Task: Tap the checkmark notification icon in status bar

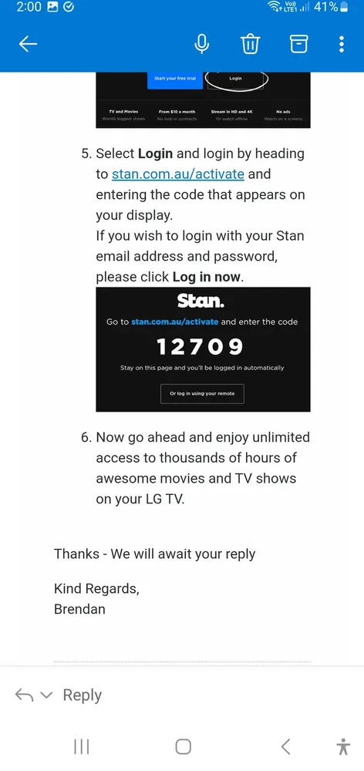Action: 69,7
